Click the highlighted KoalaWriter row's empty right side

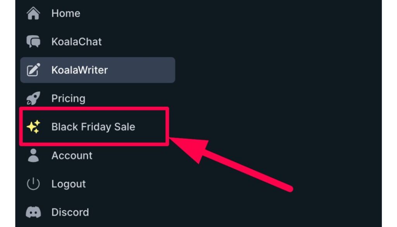(x=147, y=70)
